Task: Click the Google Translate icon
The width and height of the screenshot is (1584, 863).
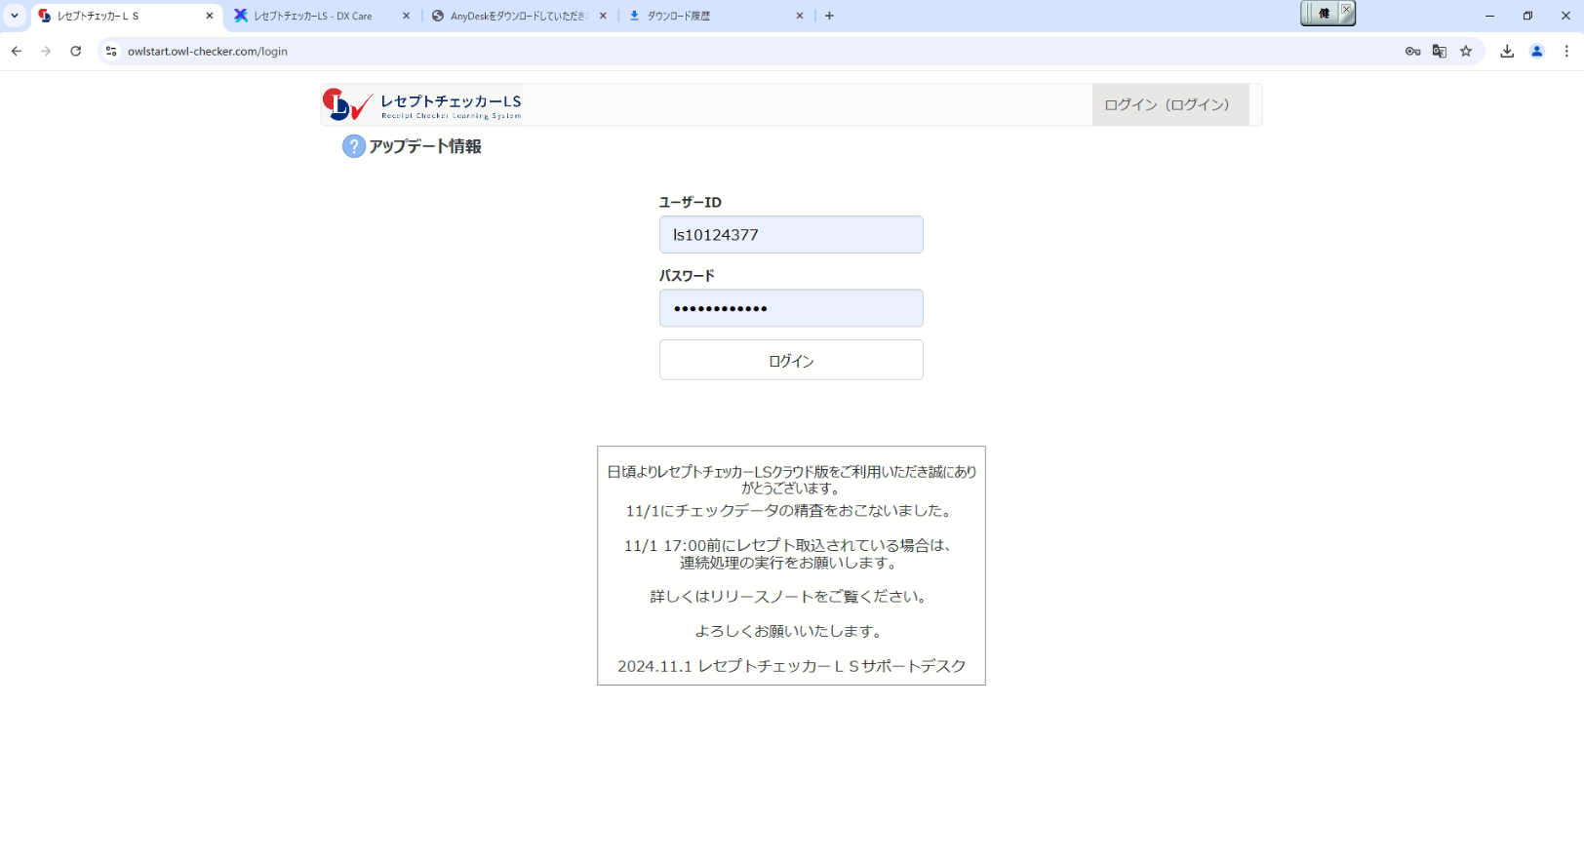Action: coord(1440,52)
